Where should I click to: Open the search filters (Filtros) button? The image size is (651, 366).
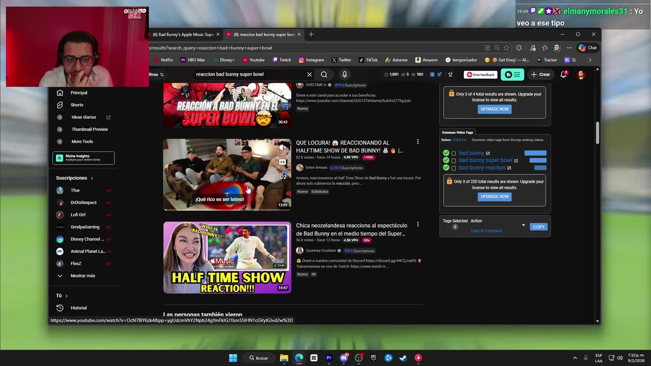(x=157, y=75)
